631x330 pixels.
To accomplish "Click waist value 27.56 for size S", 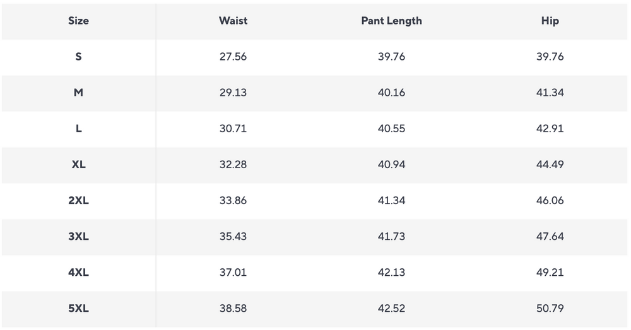I will click(x=233, y=57).
